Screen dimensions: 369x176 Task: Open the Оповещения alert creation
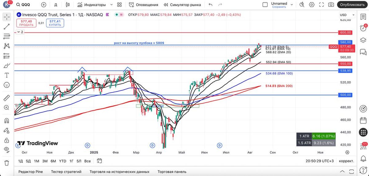(x=143, y=5)
